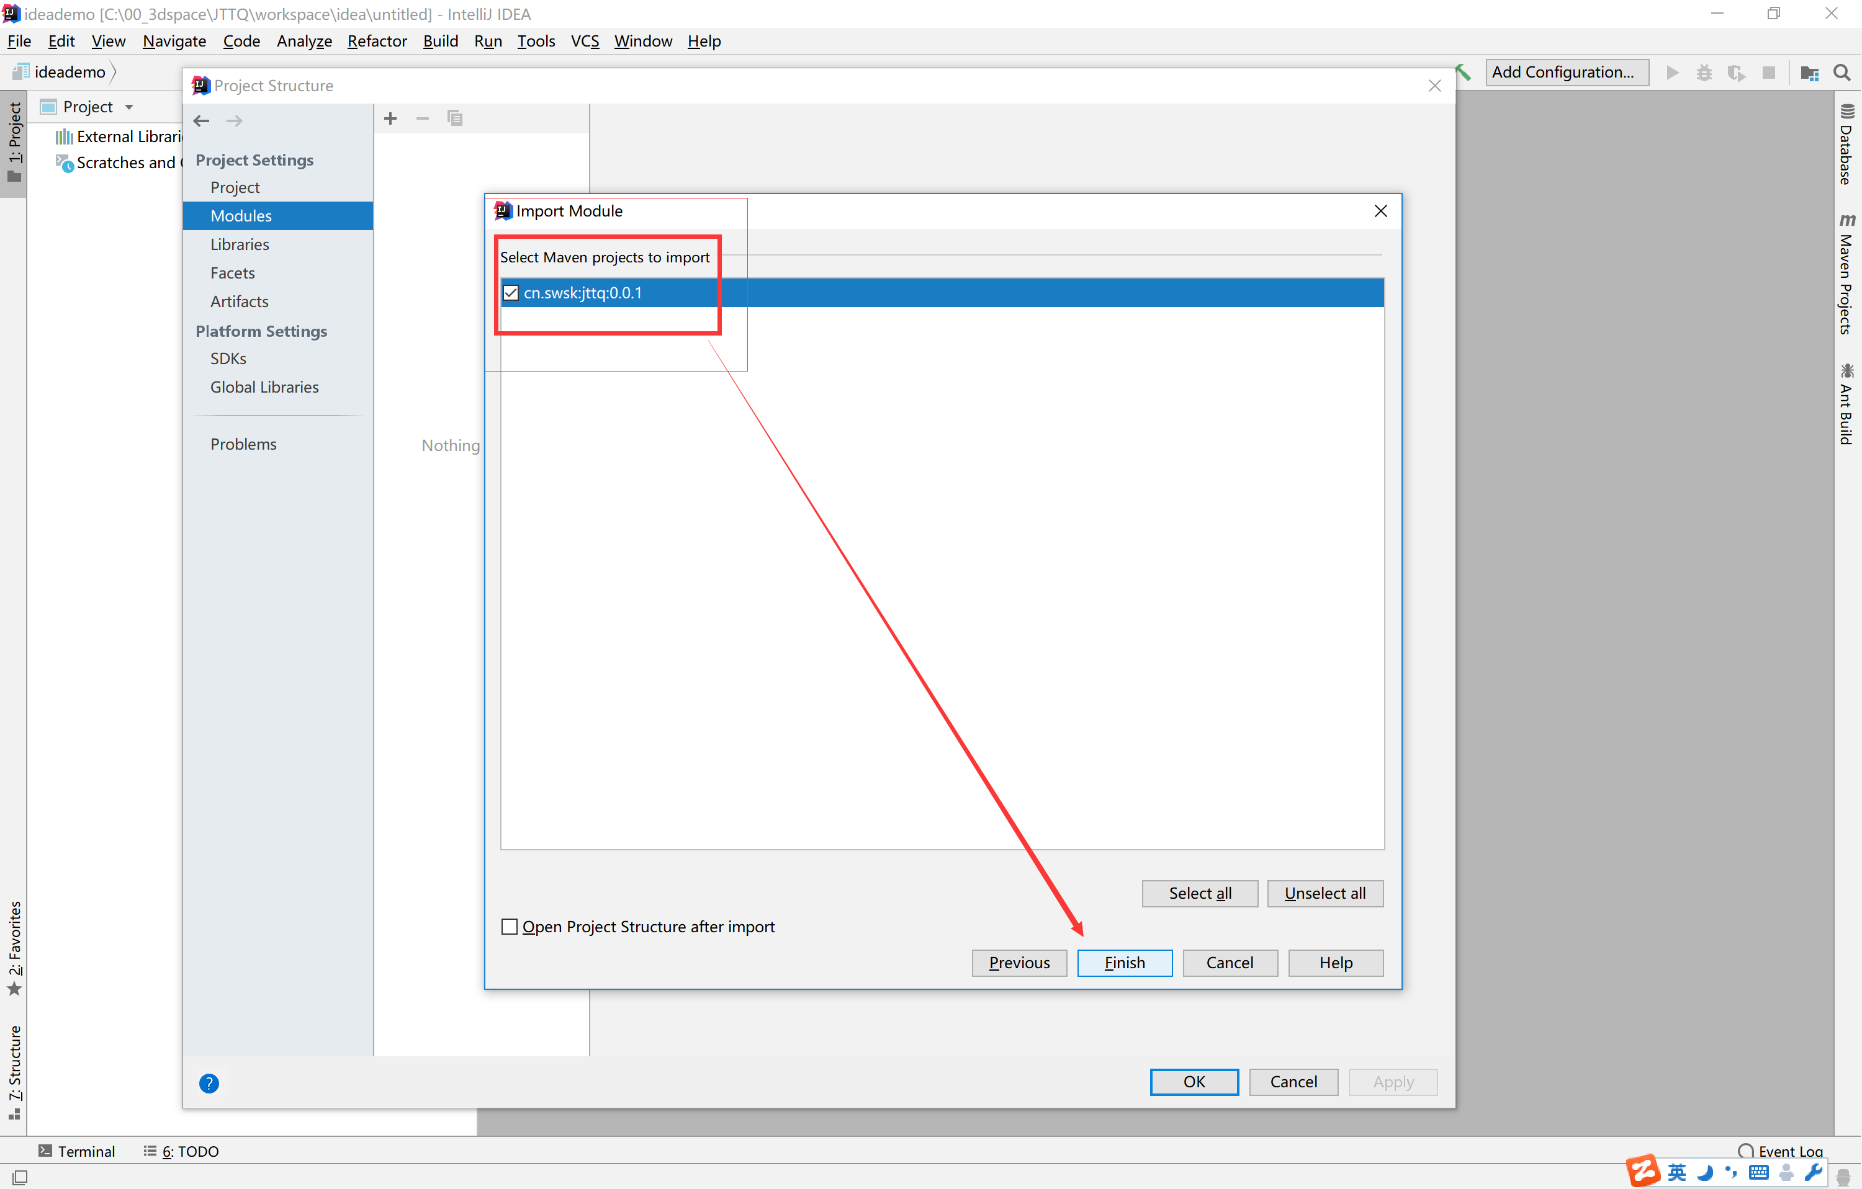Image resolution: width=1862 pixels, height=1189 pixels.
Task: Select Libraries in Project Settings
Action: [x=240, y=244]
